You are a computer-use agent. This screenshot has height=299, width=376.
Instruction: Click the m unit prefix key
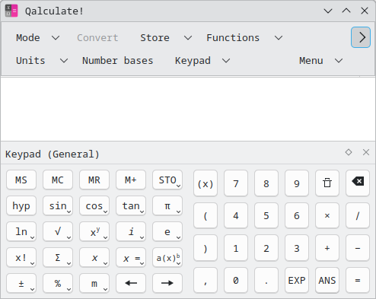click(x=94, y=283)
